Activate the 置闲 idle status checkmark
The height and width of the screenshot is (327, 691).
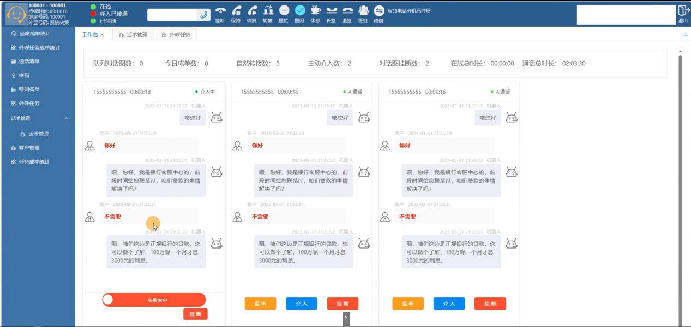point(299,10)
